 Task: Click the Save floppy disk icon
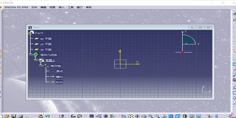pyautogui.click(x=14, y=116)
